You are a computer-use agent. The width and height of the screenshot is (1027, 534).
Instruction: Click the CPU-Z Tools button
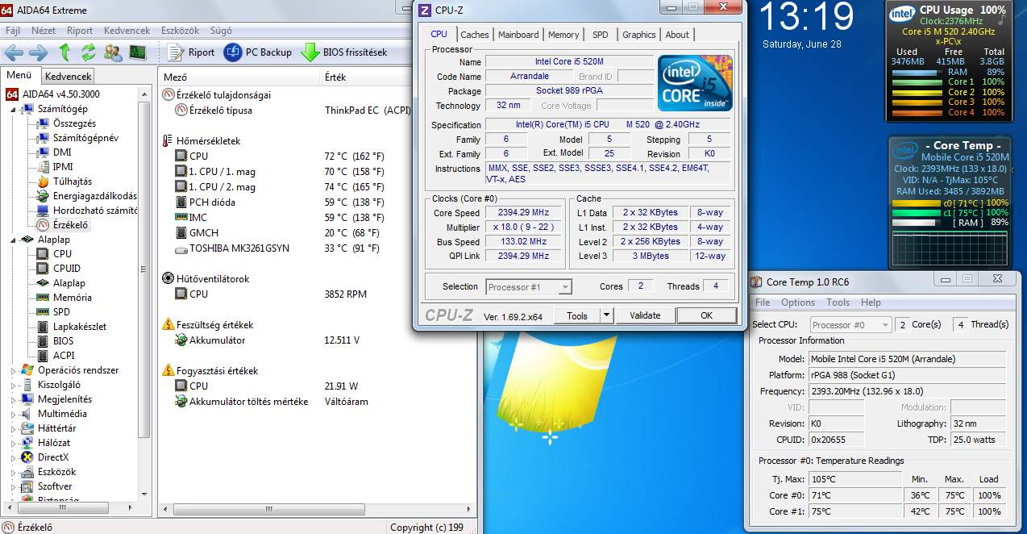[x=577, y=315]
